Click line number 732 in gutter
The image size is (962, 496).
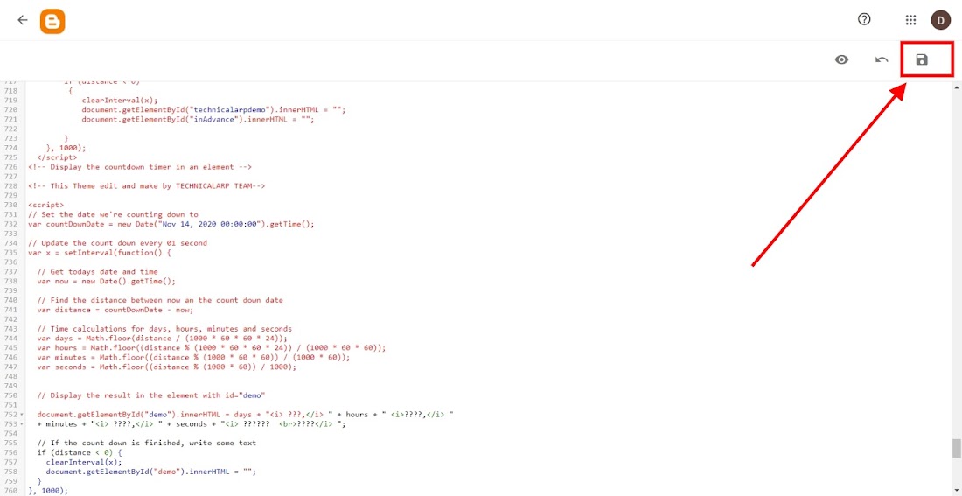pyautogui.click(x=10, y=225)
